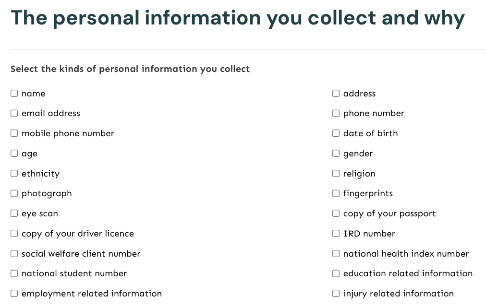Select copy of your passport checkbox

pyautogui.click(x=336, y=213)
